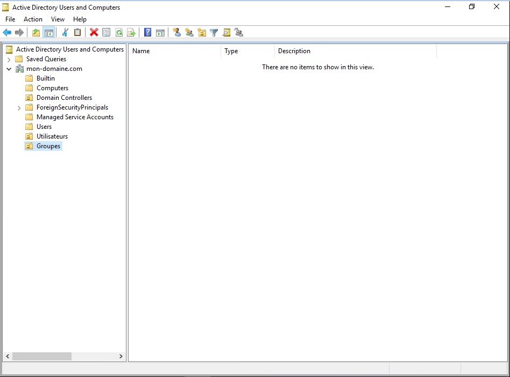Select the Builtin container
The height and width of the screenshot is (377, 510).
46,78
